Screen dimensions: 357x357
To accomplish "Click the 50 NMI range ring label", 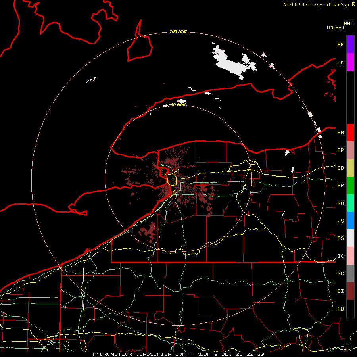I will point(178,105).
